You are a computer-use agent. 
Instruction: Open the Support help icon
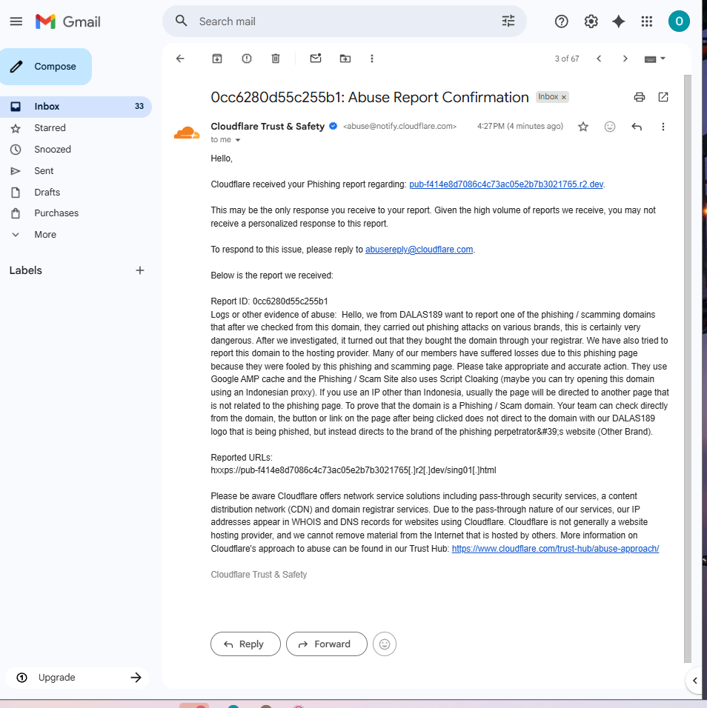[x=562, y=21]
